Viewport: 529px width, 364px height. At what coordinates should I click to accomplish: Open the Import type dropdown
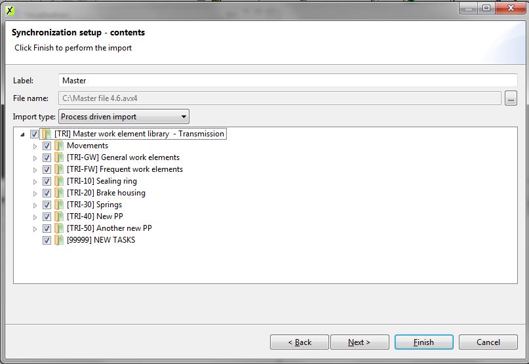[123, 117]
